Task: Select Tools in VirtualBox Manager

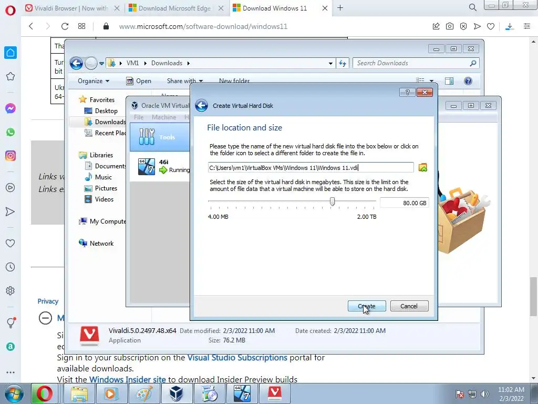Action: pos(160,137)
